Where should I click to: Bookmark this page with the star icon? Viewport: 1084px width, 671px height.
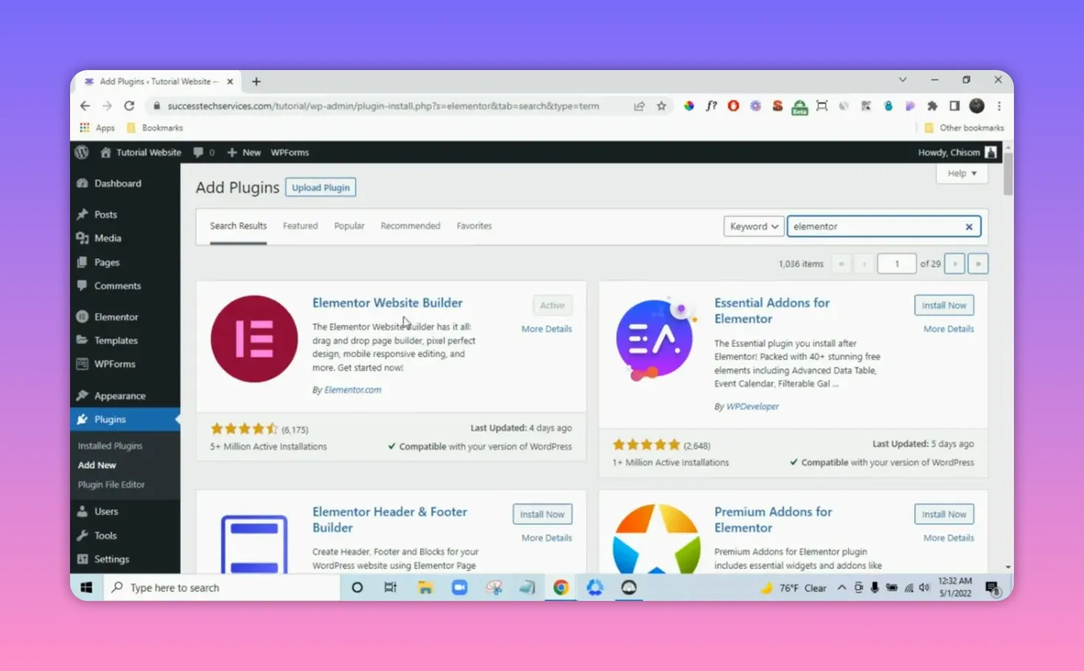[661, 106]
